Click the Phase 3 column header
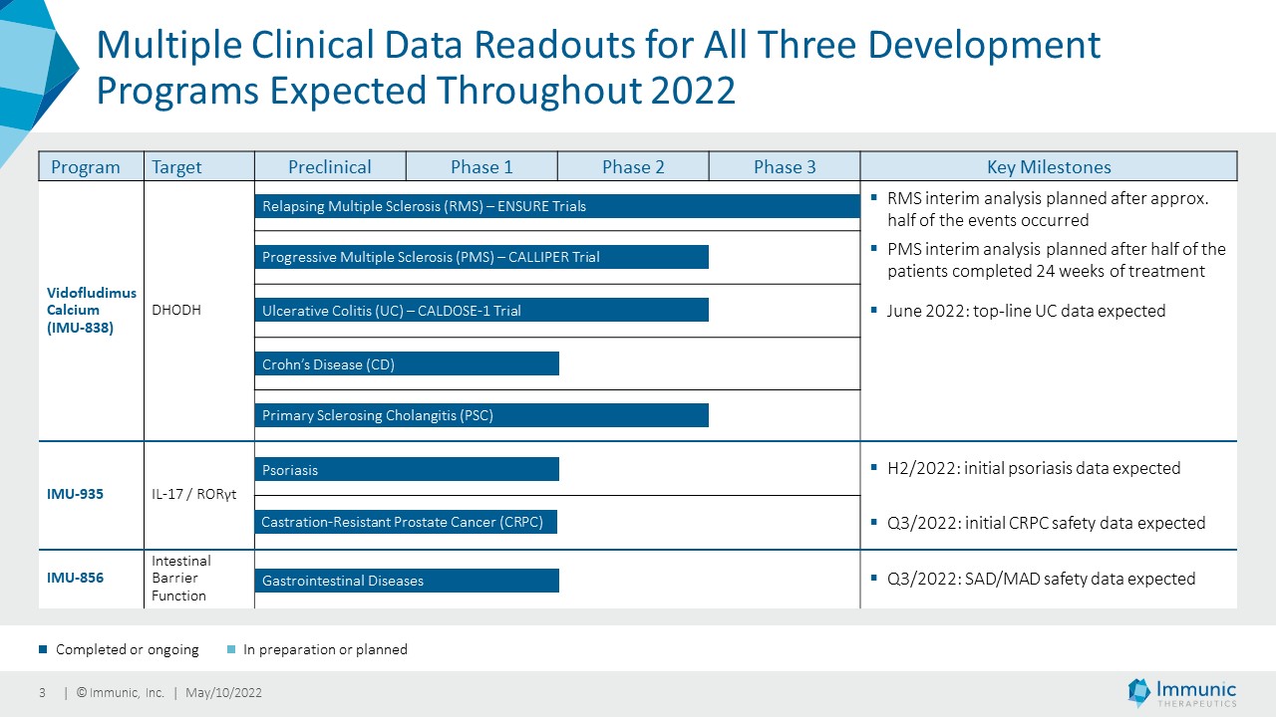 pos(785,166)
